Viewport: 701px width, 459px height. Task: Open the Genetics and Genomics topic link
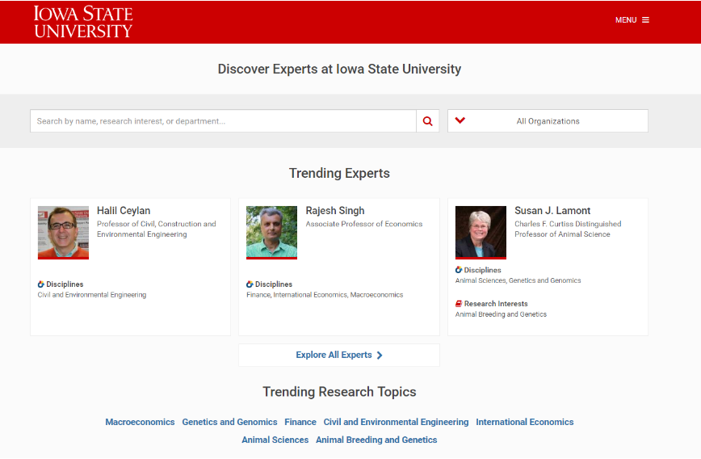229,423
